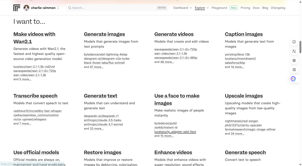Open bytedance/sdxl-lightning-4step model link
This screenshot has width=302, height=166.
[105, 54]
